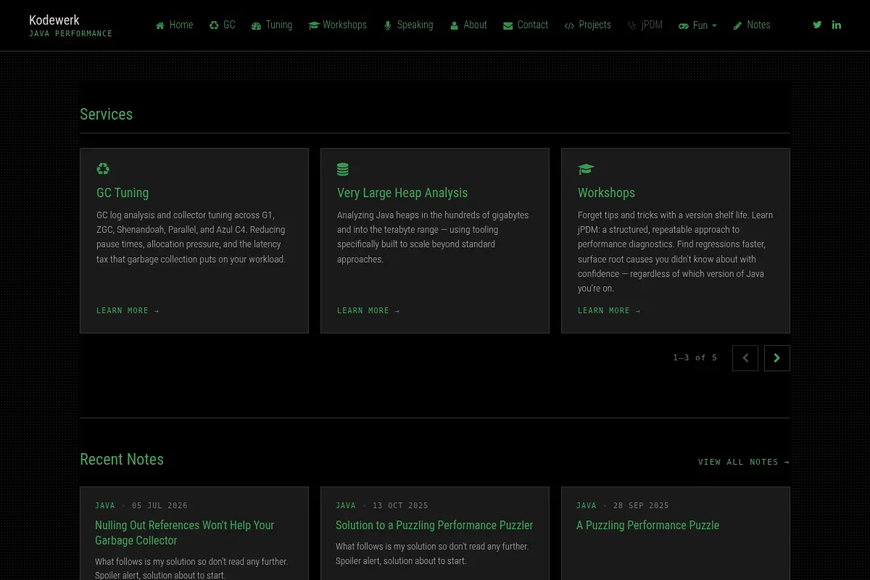Viewport: 870px width, 580px height.
Task: Click the About person icon
Action: pyautogui.click(x=455, y=25)
